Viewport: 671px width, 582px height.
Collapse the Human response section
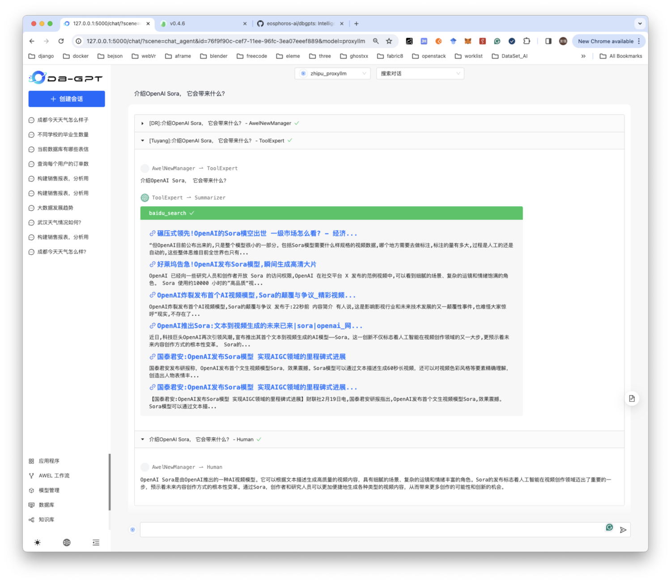(379, 439)
